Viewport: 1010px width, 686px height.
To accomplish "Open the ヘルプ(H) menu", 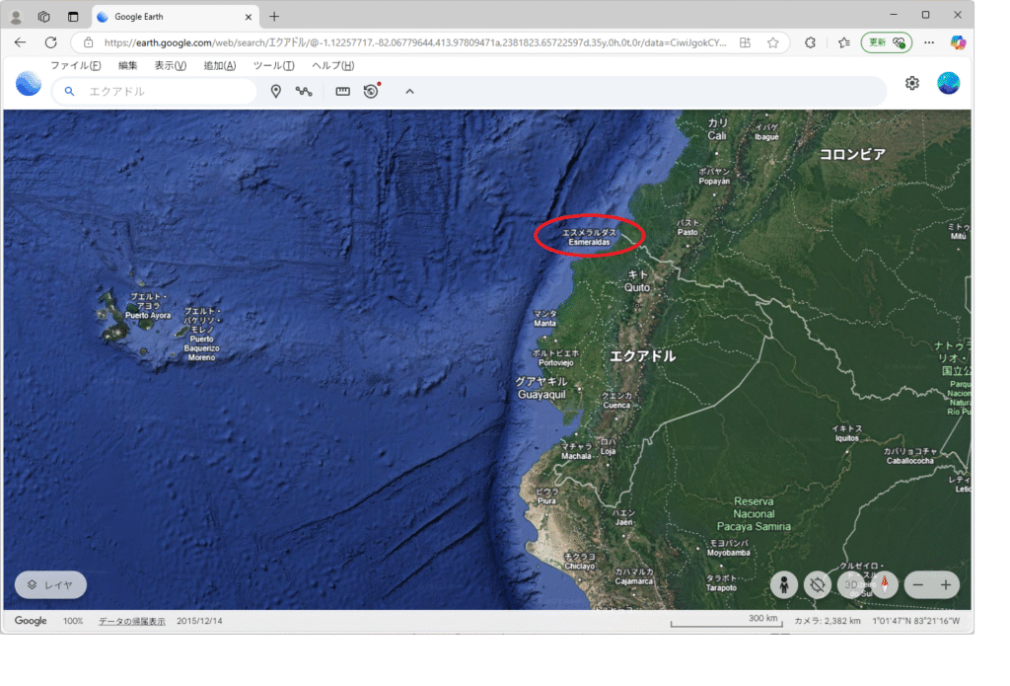I will click(332, 65).
